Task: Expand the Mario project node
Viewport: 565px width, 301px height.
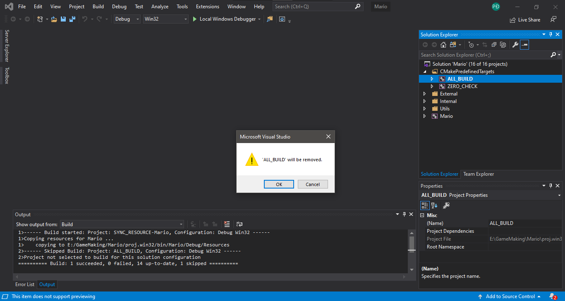Action: click(x=425, y=116)
